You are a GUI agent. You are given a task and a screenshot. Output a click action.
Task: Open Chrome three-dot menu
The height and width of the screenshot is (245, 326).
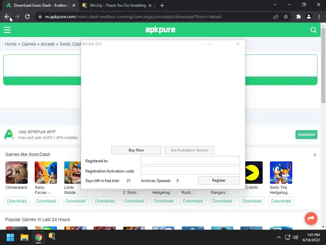coord(319,17)
